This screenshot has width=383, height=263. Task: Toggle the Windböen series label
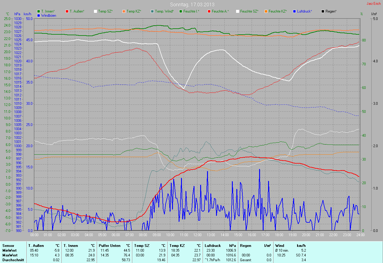pyautogui.click(x=48, y=16)
